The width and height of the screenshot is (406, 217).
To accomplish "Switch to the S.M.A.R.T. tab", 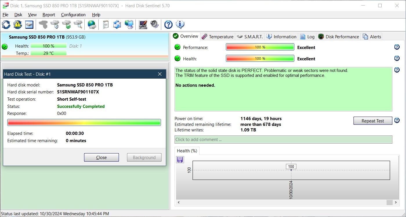I will (250, 37).
